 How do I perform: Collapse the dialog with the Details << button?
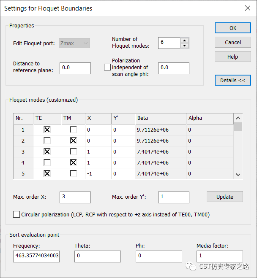click(x=232, y=80)
